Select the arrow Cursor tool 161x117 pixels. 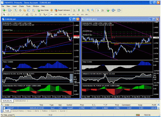(x=4, y=14)
